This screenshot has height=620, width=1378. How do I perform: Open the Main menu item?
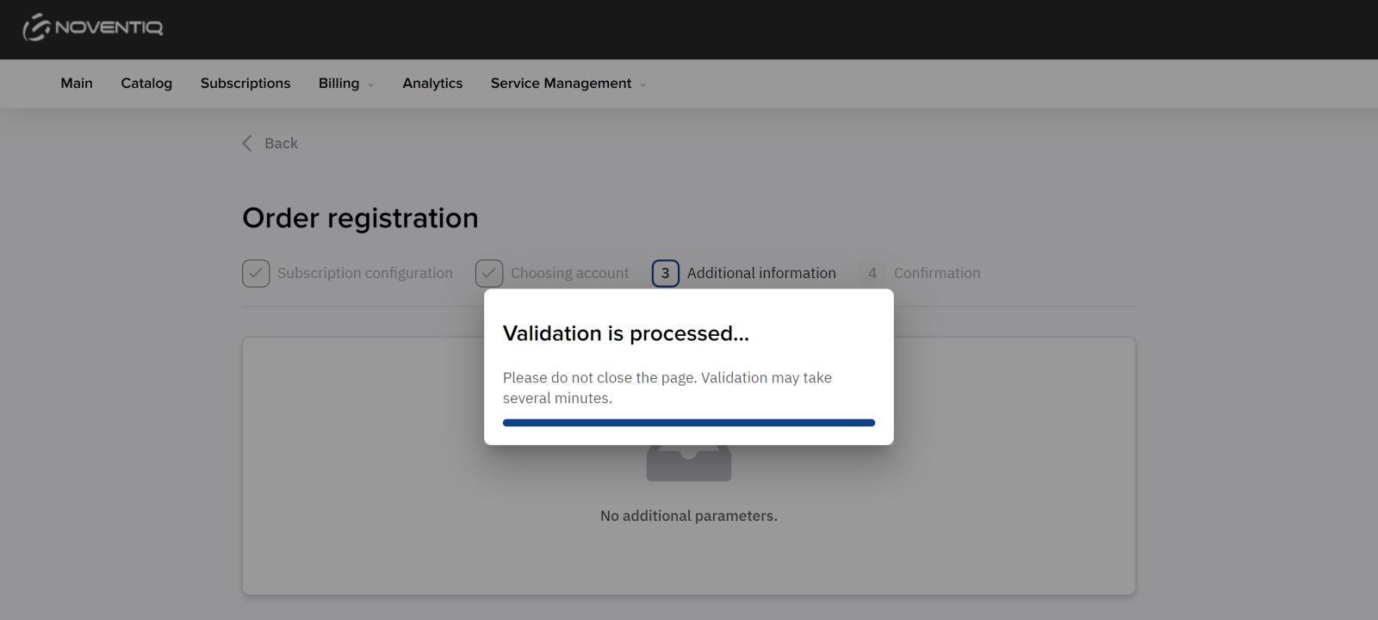(x=77, y=84)
